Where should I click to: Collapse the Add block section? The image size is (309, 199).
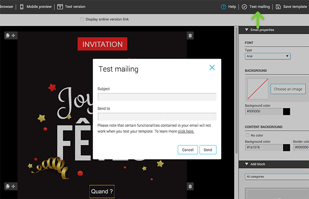tap(246, 164)
